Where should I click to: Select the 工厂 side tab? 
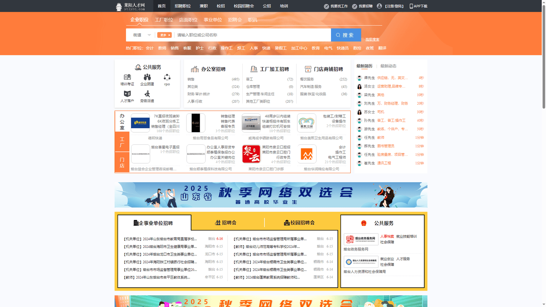[x=122, y=142]
